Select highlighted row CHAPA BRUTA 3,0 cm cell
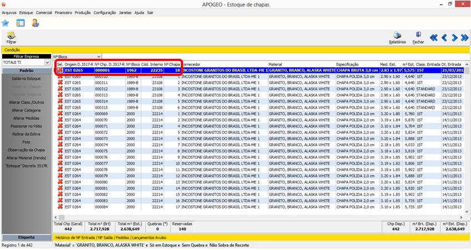471x250 pixels. [x=357, y=70]
